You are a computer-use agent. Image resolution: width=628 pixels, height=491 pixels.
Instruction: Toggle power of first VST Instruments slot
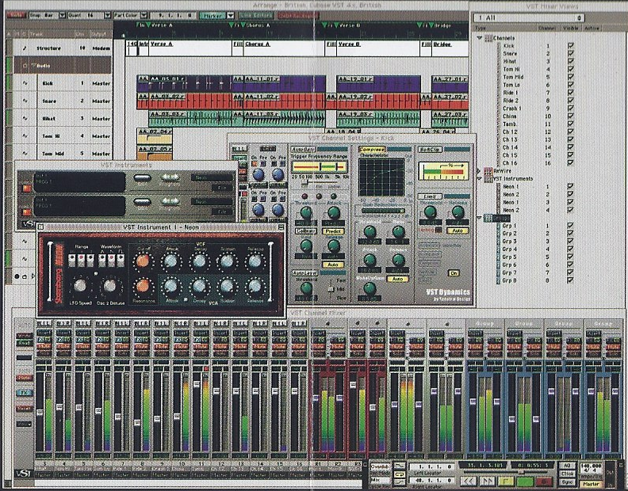26,188
